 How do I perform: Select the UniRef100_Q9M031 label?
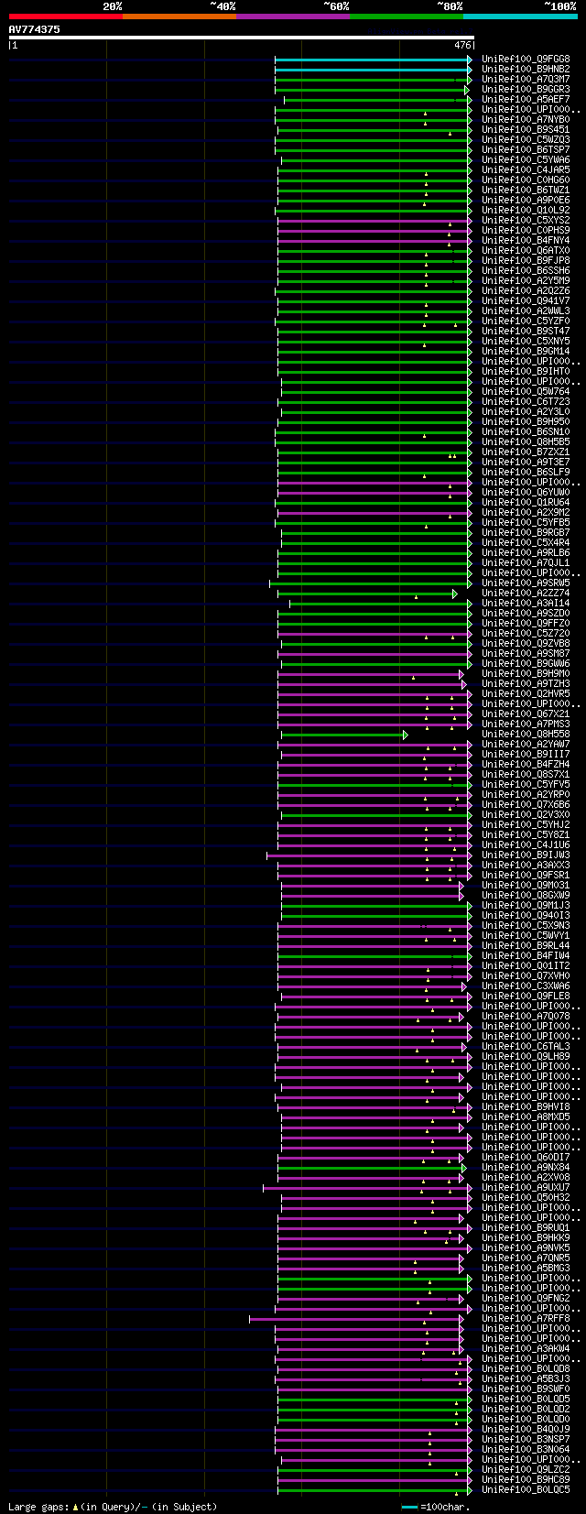pyautogui.click(x=526, y=885)
